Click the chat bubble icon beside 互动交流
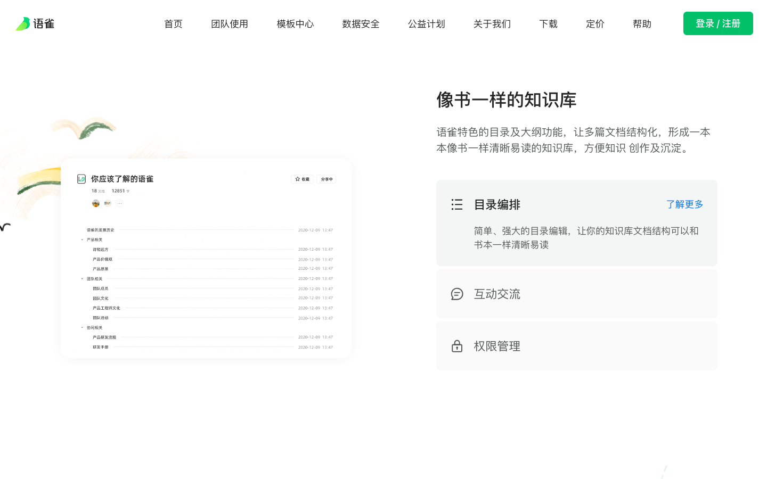Screen dimensions: 767x479 tap(457, 294)
